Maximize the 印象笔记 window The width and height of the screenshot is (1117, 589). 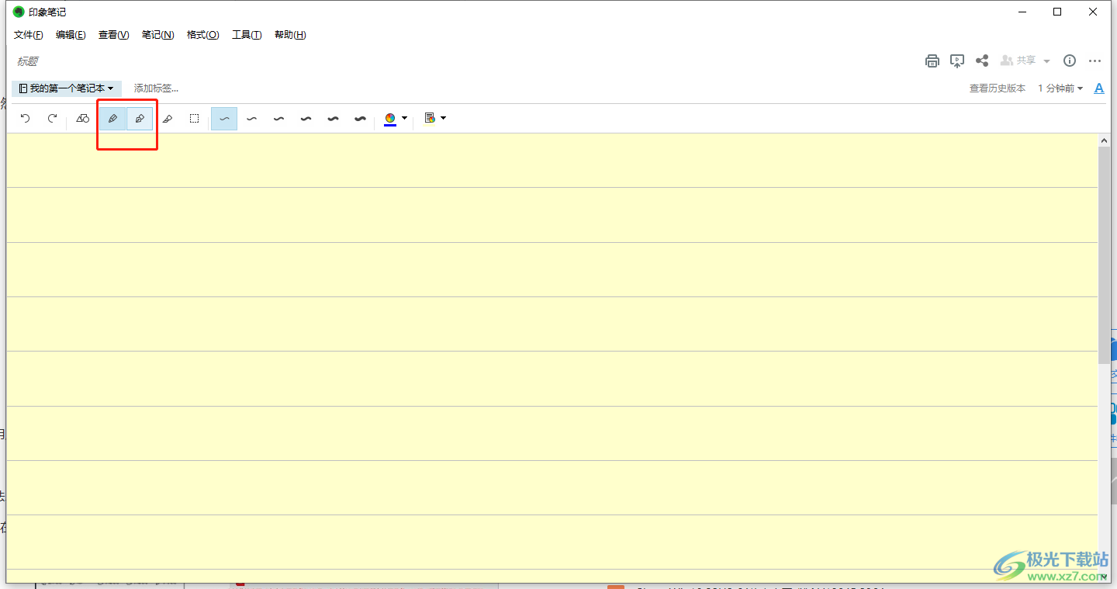(x=1057, y=12)
